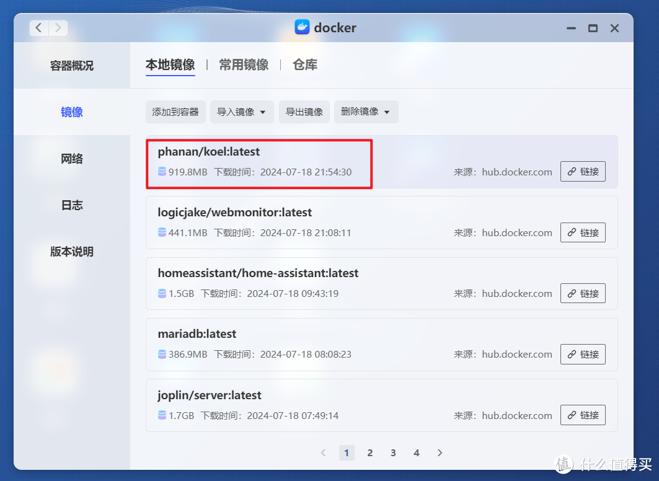
Task: Select the 本地镜像 tab
Action: 170,64
